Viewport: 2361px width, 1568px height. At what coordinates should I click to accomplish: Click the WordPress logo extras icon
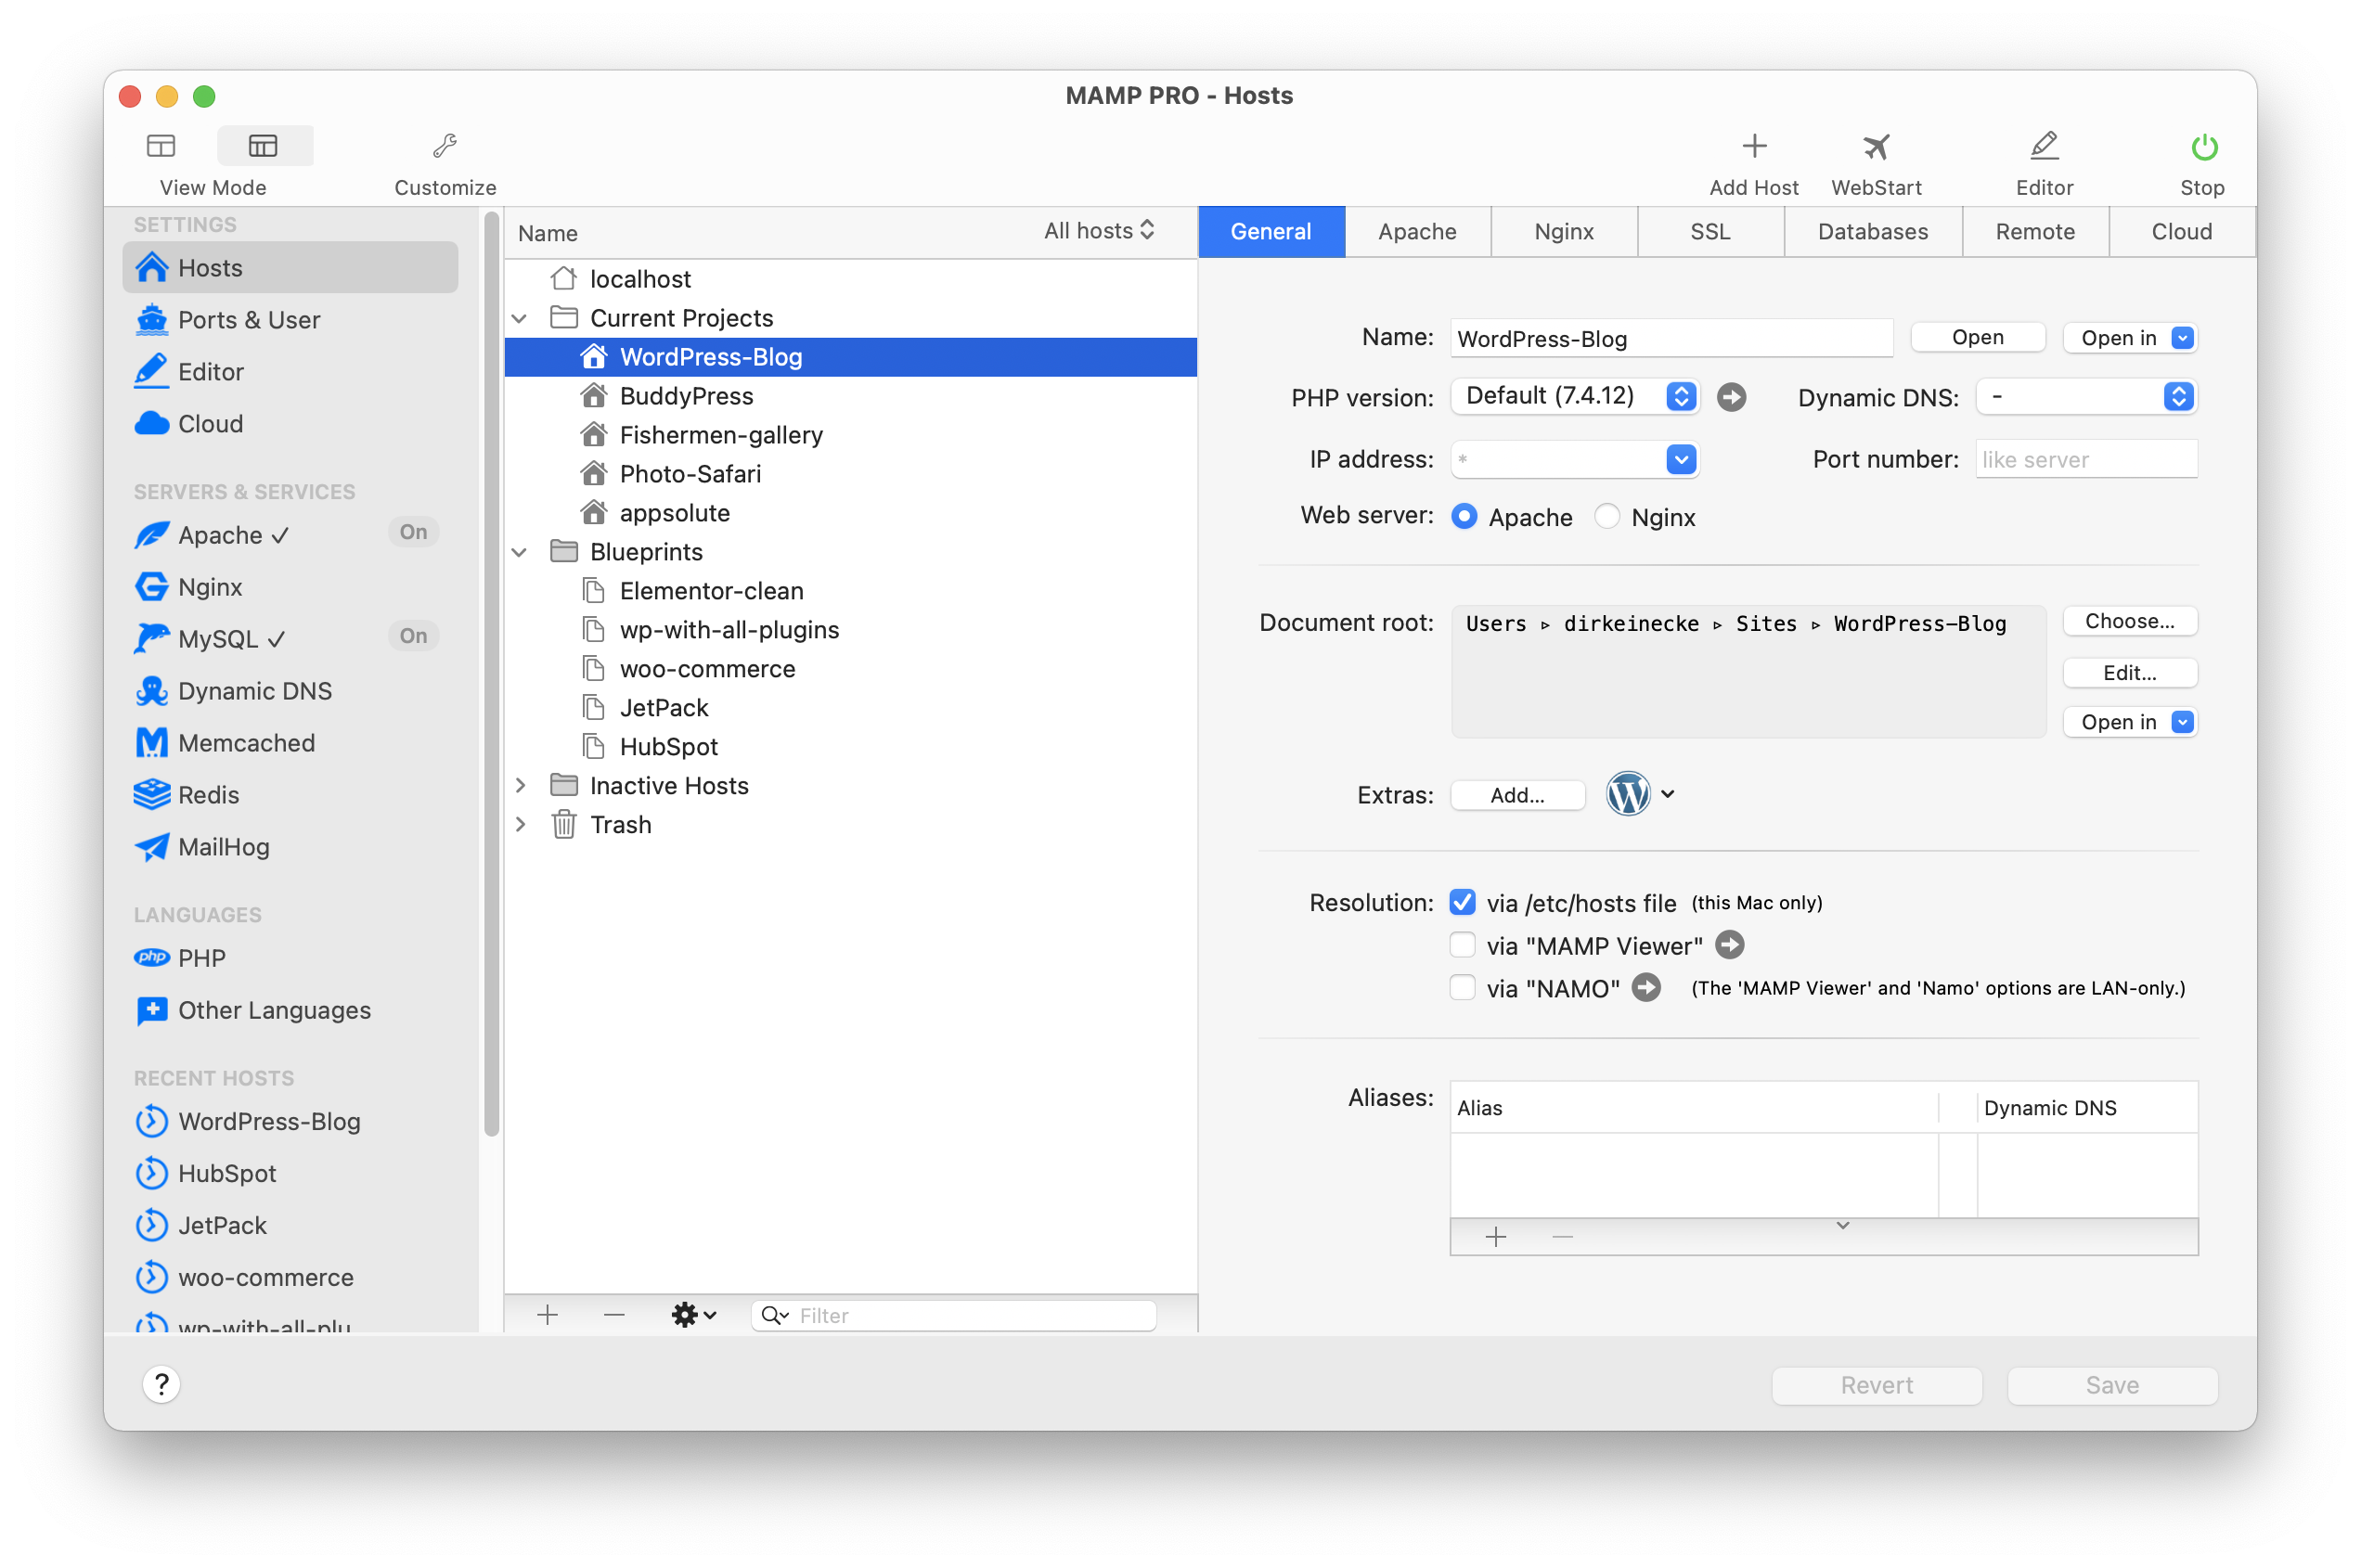coord(1627,794)
